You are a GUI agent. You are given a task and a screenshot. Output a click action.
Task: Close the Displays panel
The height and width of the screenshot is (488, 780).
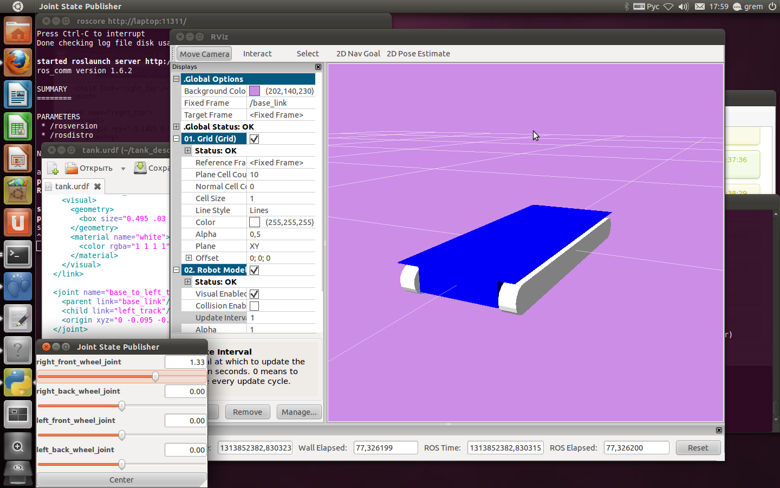318,67
